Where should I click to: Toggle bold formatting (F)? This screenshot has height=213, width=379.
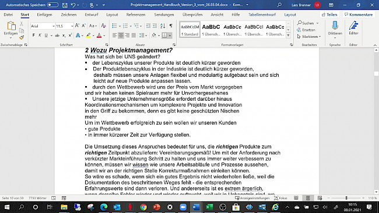[34, 35]
